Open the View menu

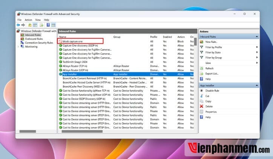(x=38, y=20)
